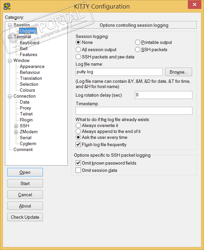Open the Connection category
This screenshot has height=250, width=204.
click(24, 96)
